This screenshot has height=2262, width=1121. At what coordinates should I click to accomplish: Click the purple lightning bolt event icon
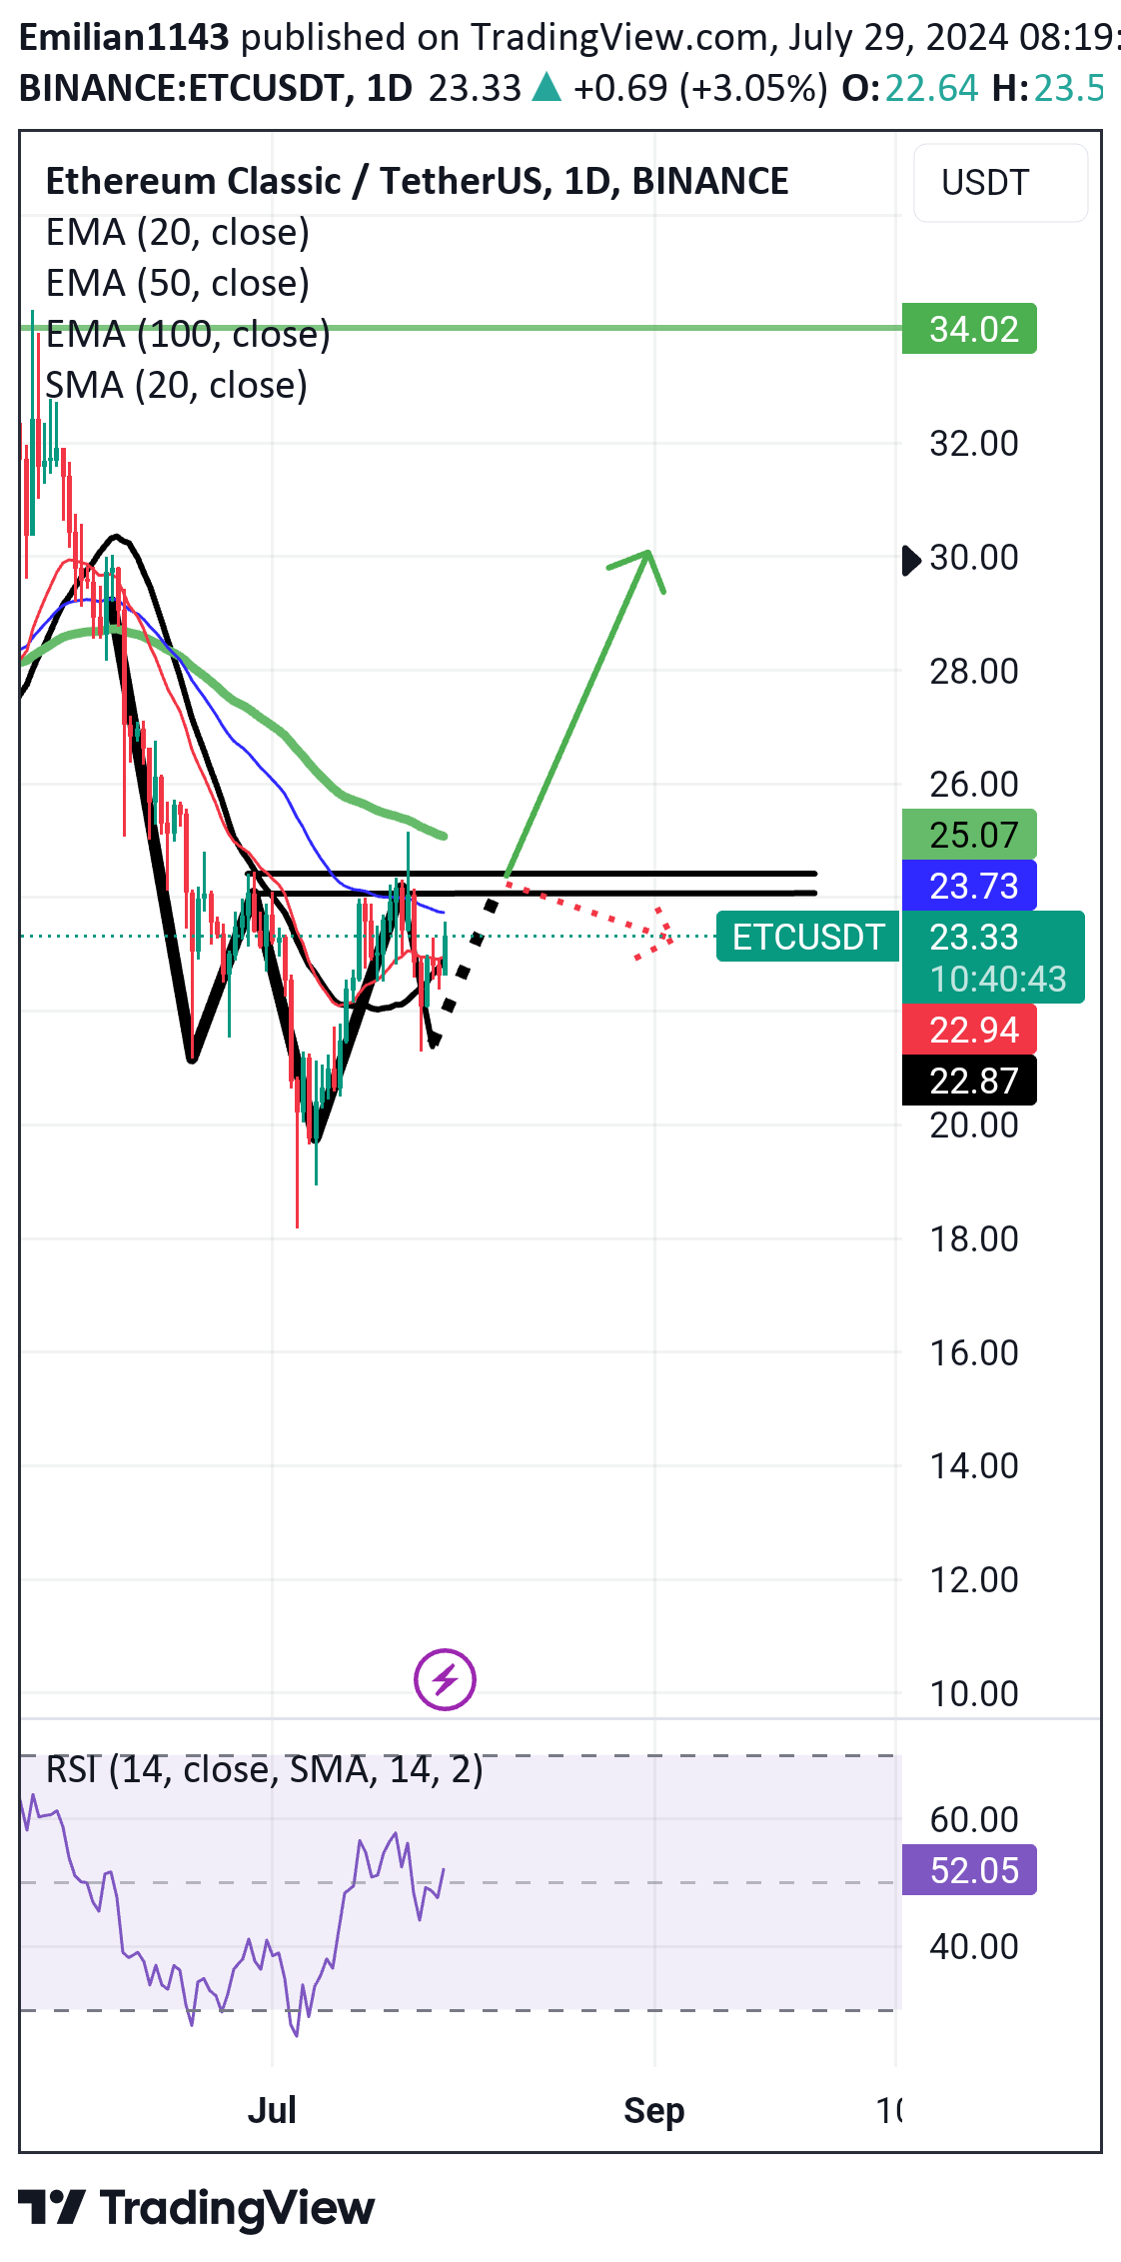pyautogui.click(x=445, y=1679)
